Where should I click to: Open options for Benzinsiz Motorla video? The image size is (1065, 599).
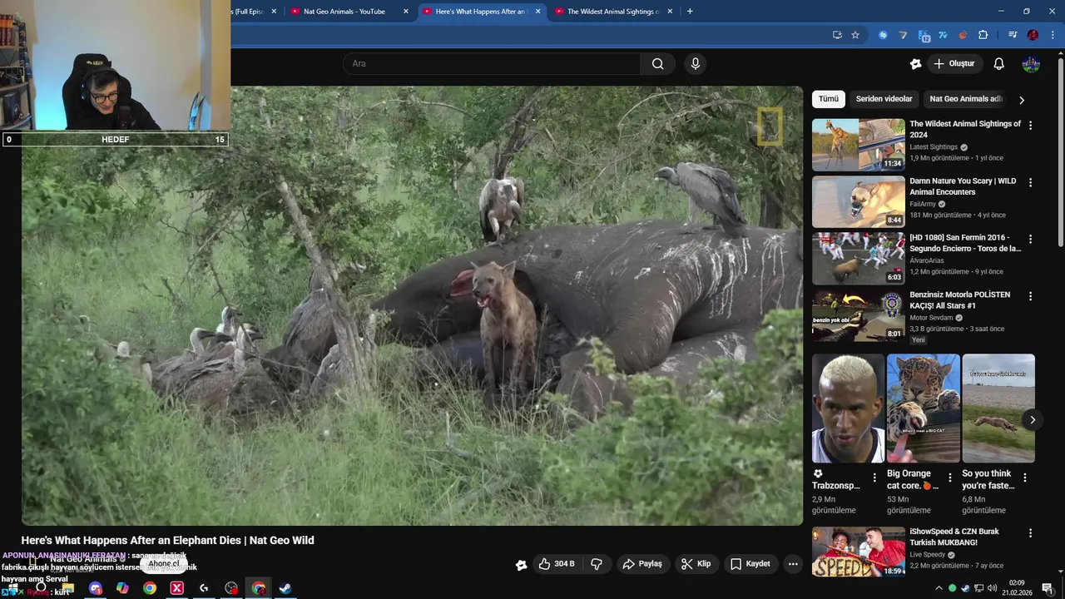pos(1031,296)
